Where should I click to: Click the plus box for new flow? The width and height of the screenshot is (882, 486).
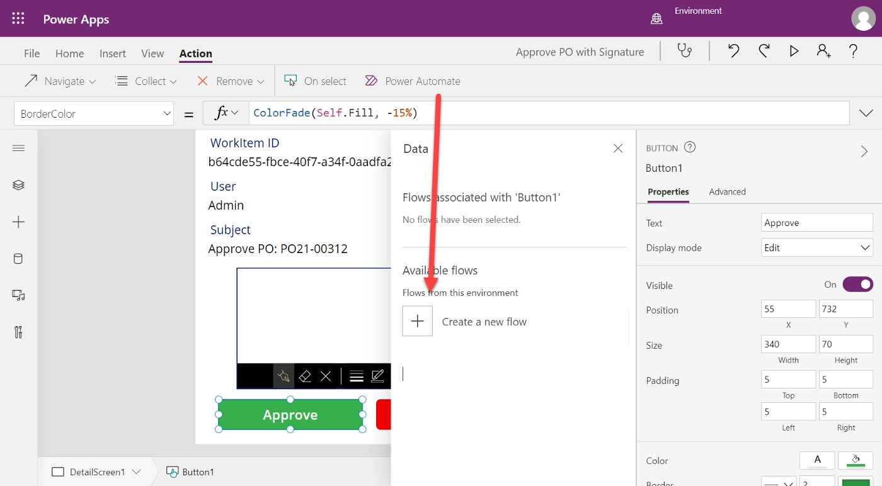[x=418, y=321]
